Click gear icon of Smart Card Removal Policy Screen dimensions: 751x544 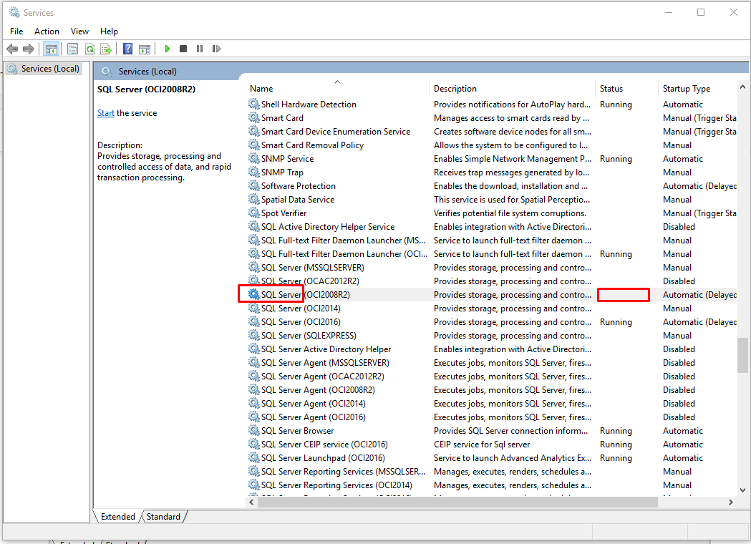tap(254, 145)
